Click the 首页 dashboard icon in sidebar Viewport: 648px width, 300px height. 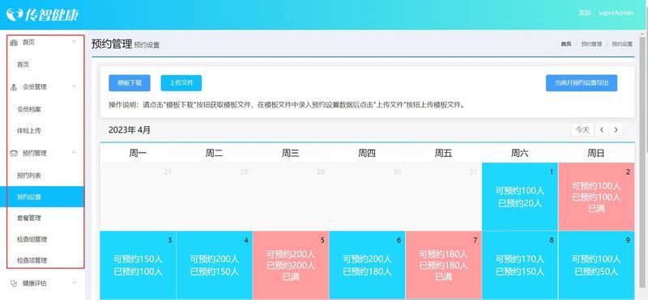click(14, 43)
